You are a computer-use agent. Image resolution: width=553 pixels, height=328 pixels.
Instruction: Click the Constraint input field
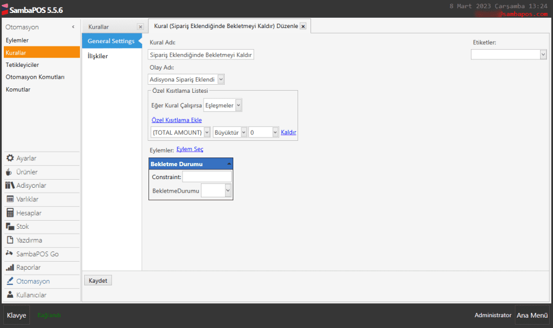pyautogui.click(x=207, y=176)
